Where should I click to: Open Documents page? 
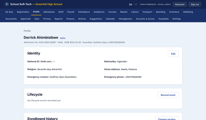pos(11,19)
